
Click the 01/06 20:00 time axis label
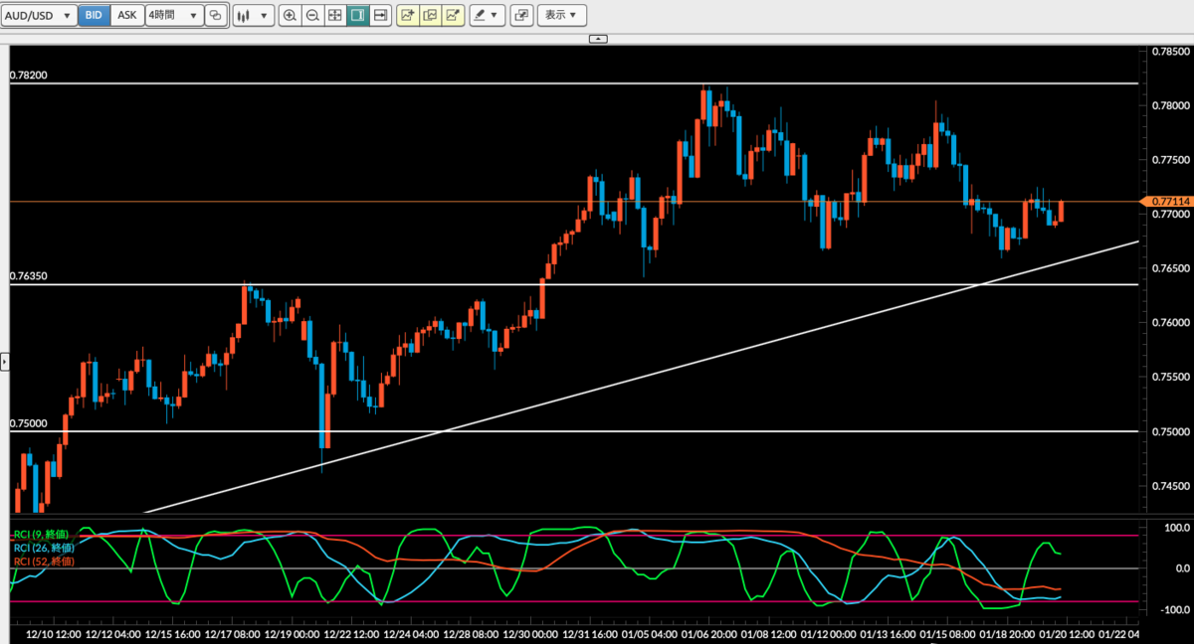tap(710, 634)
